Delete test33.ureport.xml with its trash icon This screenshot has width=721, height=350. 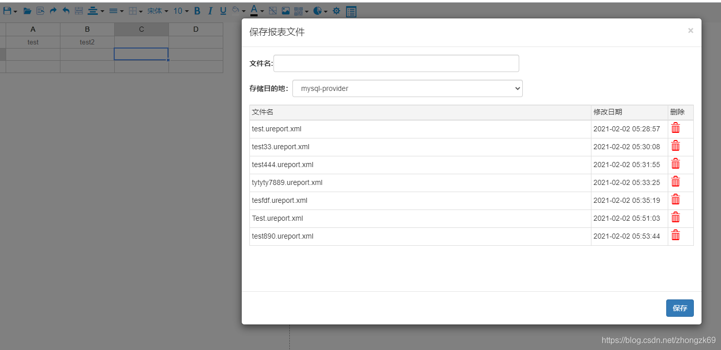click(x=676, y=146)
